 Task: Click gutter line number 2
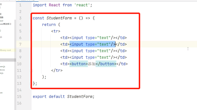tap(20, 12)
